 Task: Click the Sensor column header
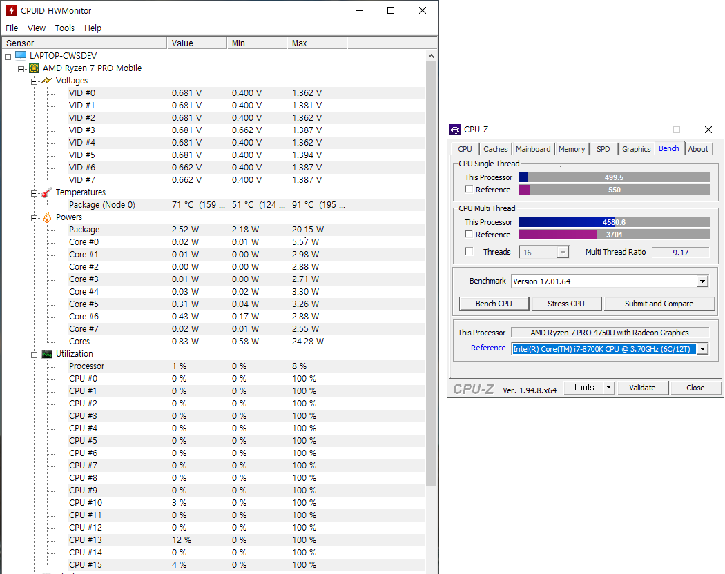pyautogui.click(x=84, y=43)
